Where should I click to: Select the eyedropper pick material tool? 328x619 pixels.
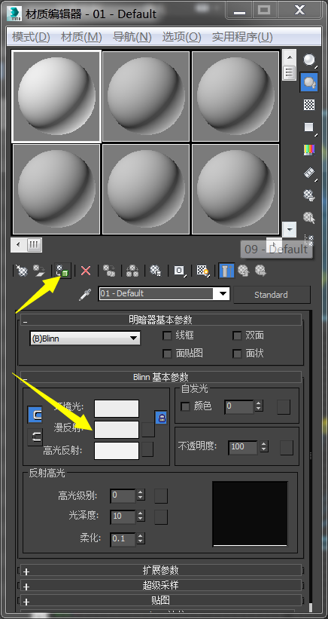click(85, 295)
